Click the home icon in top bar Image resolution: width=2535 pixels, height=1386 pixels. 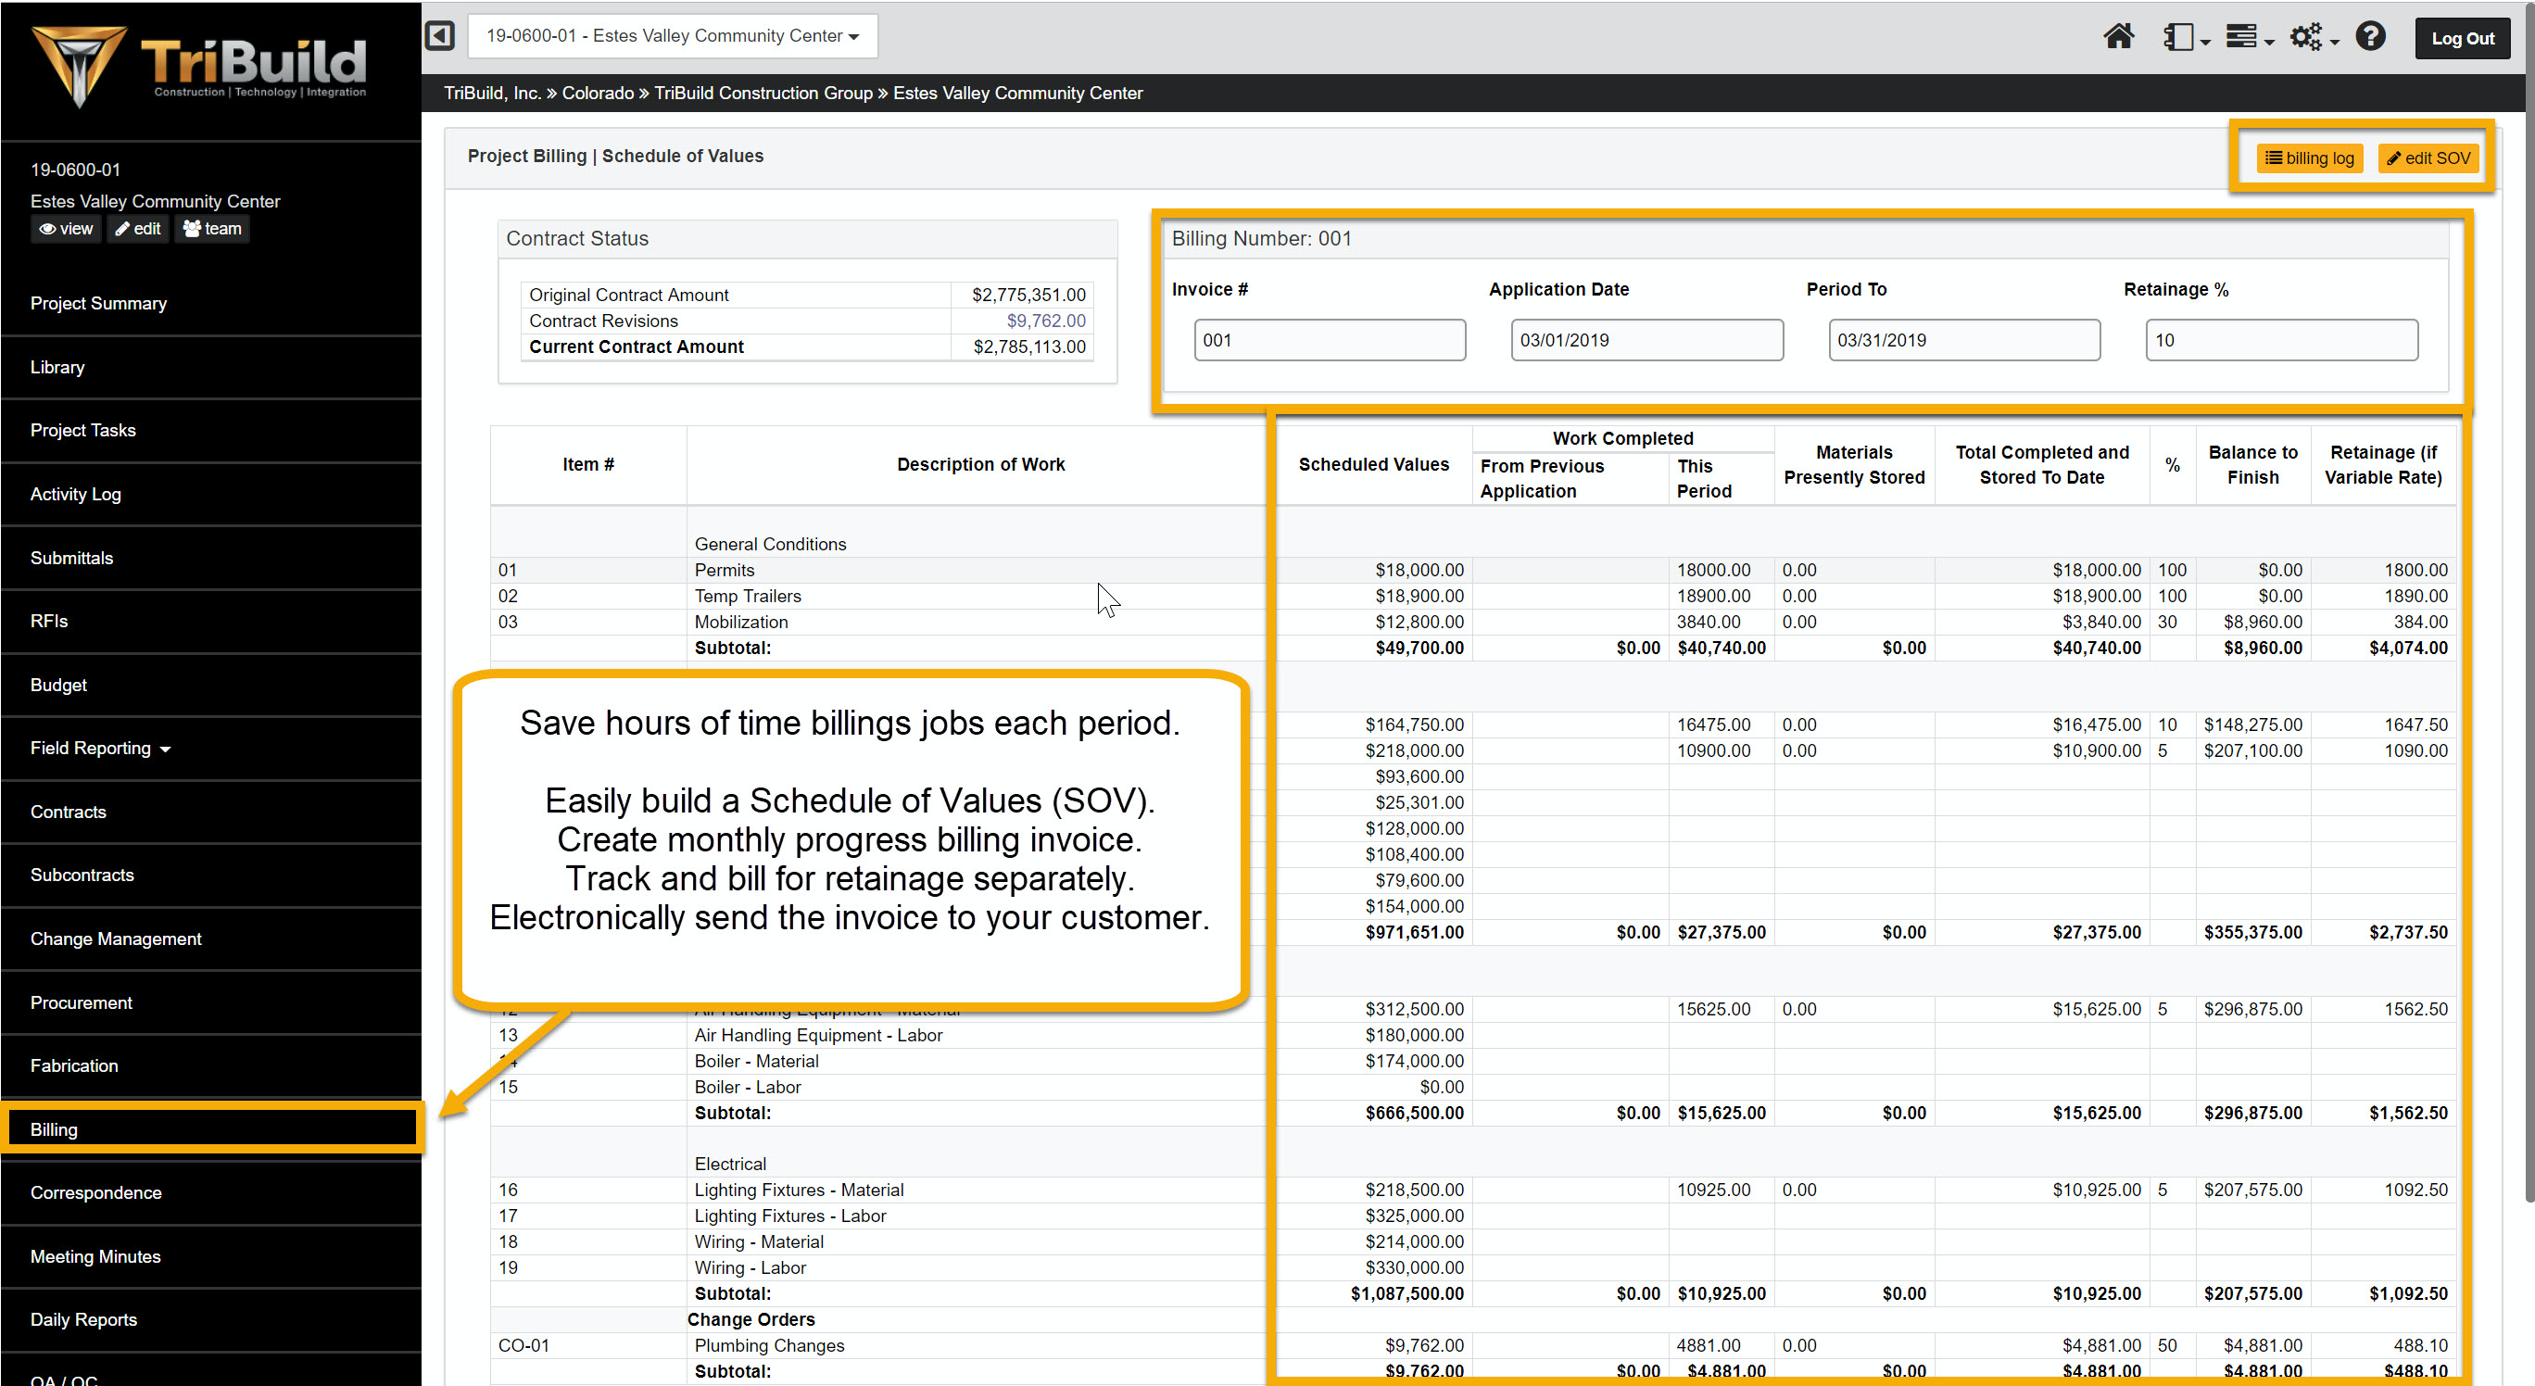pos(2118,37)
